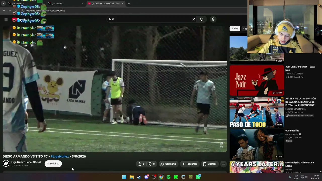Click channel name 'Tom's Jazz Lounge'
This screenshot has height=181, width=322.
pyautogui.click(x=294, y=74)
